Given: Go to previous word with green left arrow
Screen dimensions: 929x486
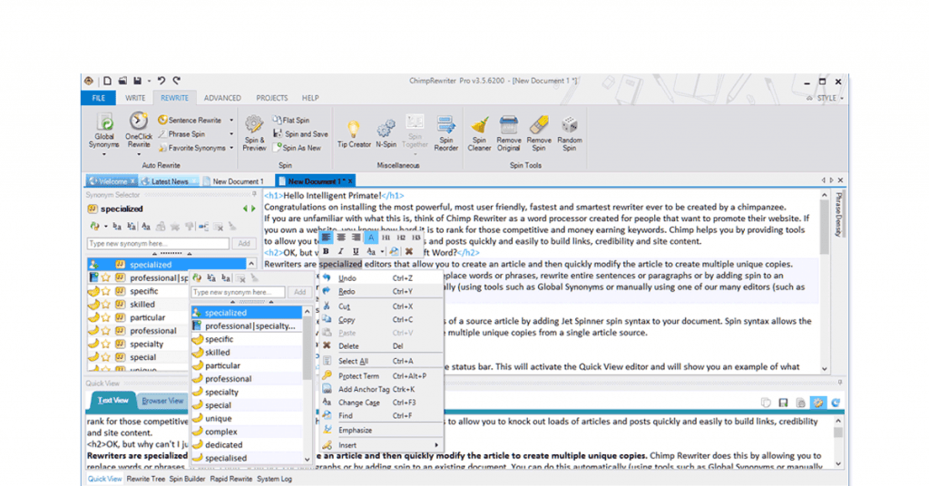Looking at the screenshot, I should tap(245, 209).
